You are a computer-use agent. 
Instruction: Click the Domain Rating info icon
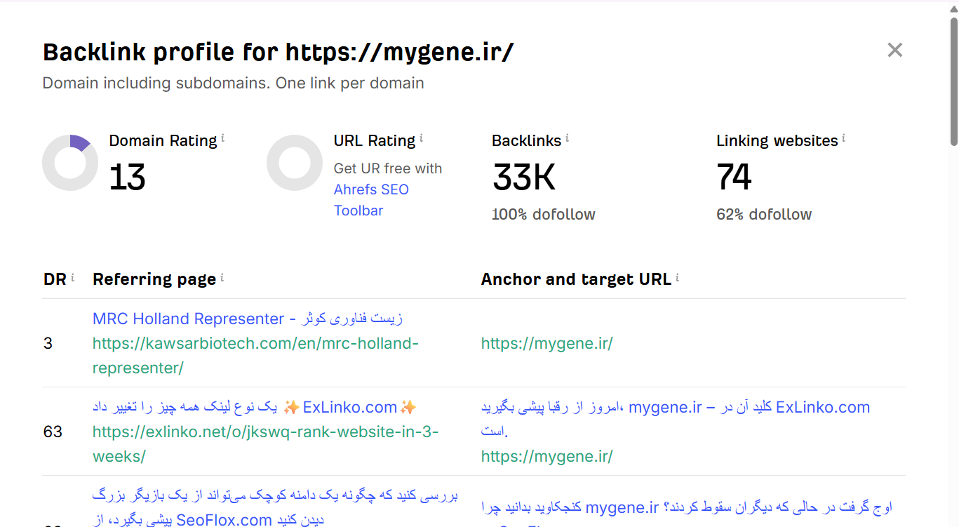[223, 138]
